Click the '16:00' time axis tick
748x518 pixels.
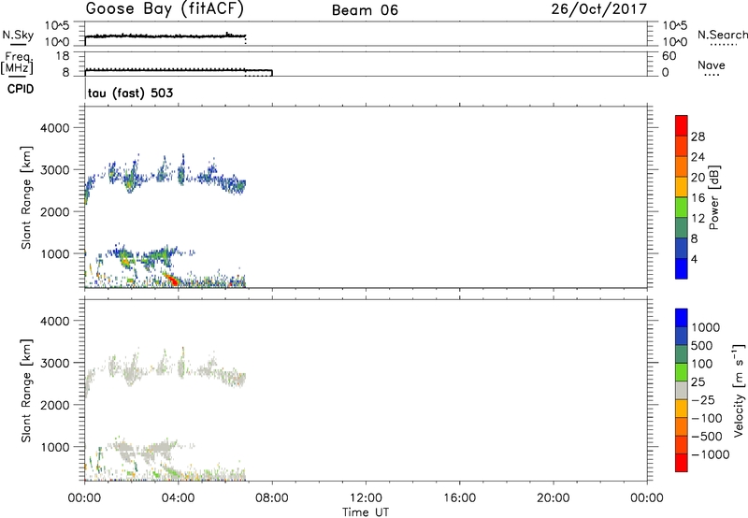[x=459, y=498]
